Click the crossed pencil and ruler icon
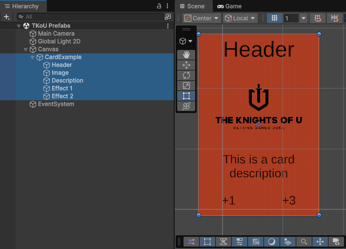The image size is (346, 249). click(224, 242)
